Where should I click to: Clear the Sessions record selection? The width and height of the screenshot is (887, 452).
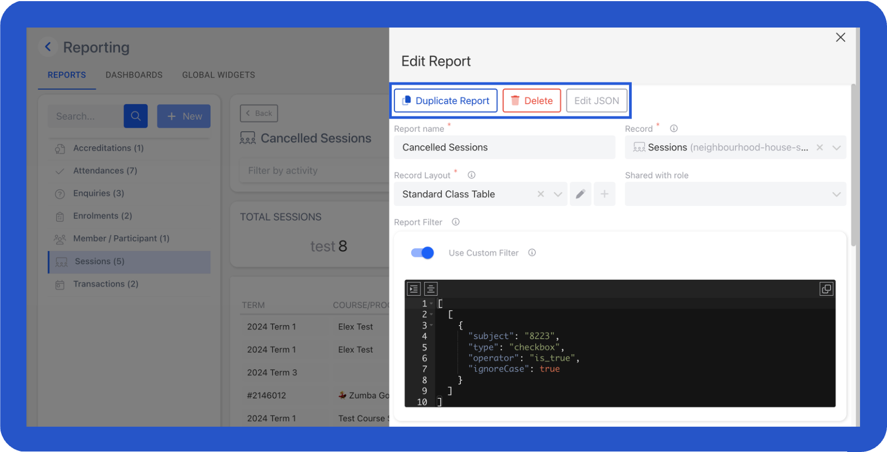click(x=820, y=147)
